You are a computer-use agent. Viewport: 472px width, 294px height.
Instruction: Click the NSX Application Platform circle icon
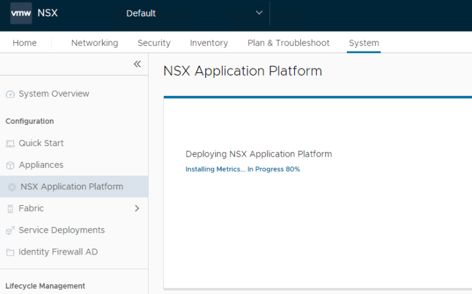tap(12, 187)
